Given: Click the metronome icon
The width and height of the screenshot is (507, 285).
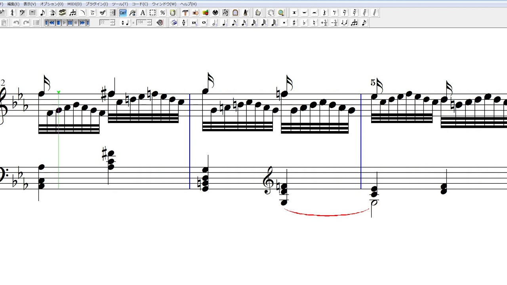Looking at the screenshot, I should 246,13.
